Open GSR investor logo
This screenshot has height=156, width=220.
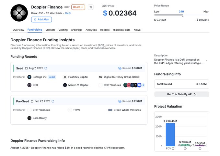click(x=29, y=85)
